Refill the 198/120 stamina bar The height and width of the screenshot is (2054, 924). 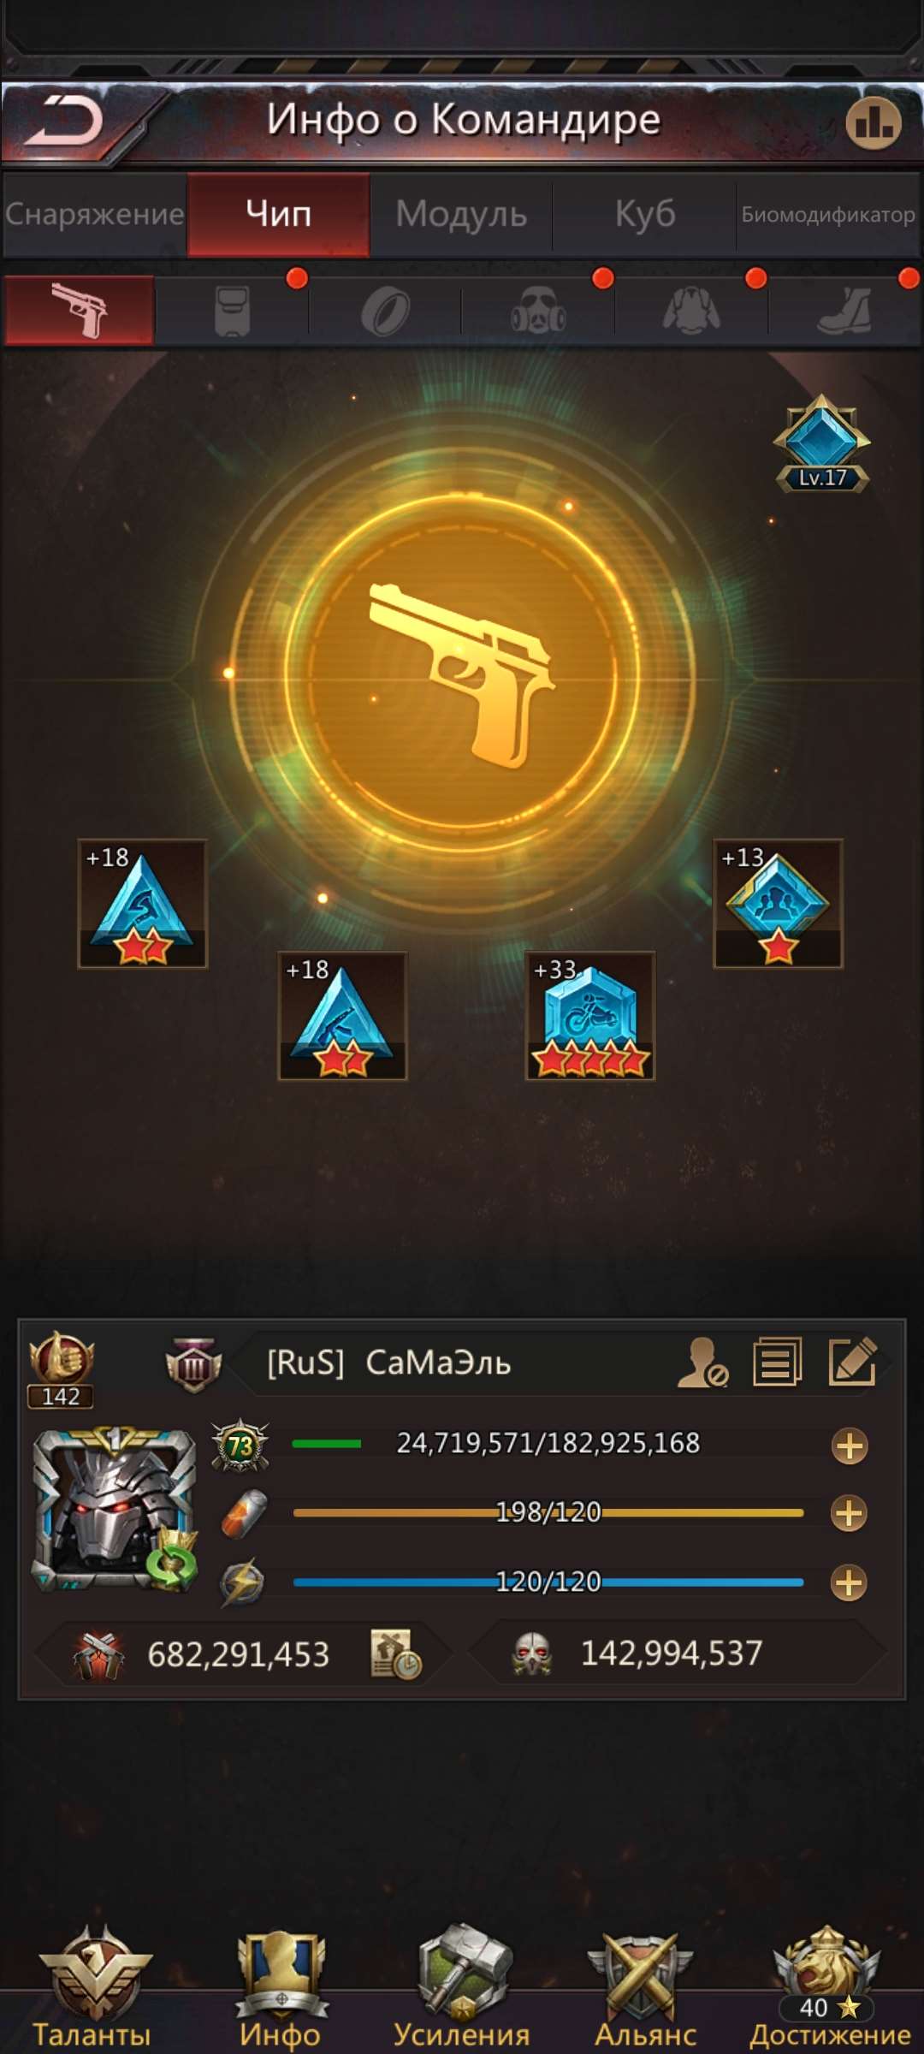point(850,1513)
